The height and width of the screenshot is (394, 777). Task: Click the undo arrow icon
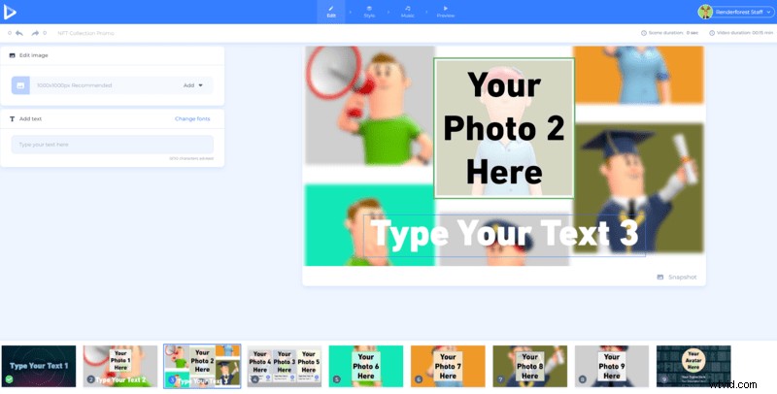[19, 33]
